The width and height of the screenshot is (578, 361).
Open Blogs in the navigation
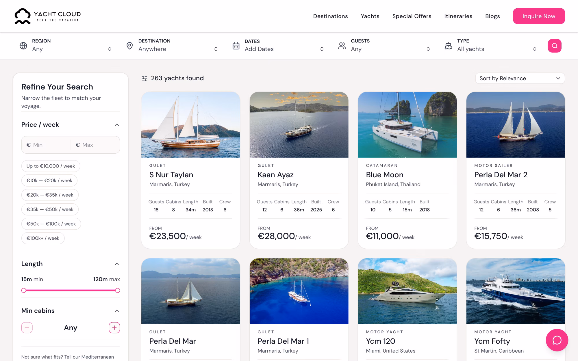tap(492, 16)
